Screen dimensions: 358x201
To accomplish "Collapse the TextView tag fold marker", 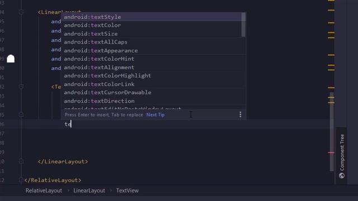I will tap(21, 87).
